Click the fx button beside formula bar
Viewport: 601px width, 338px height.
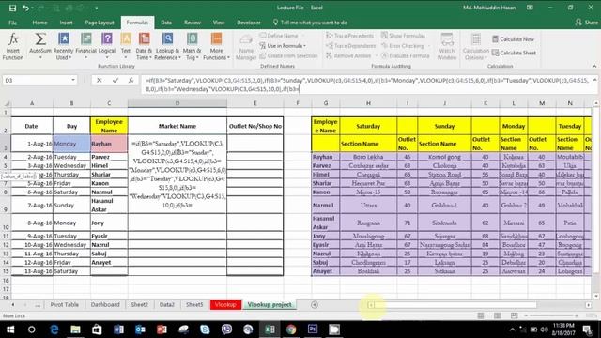pos(131,80)
